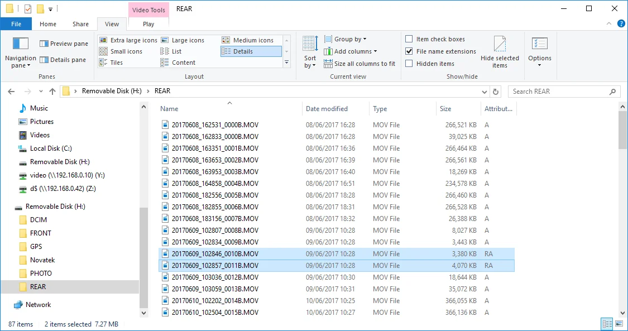Select file 20170608_162531_0000B.MOV
The image size is (628, 331).
tap(215, 125)
